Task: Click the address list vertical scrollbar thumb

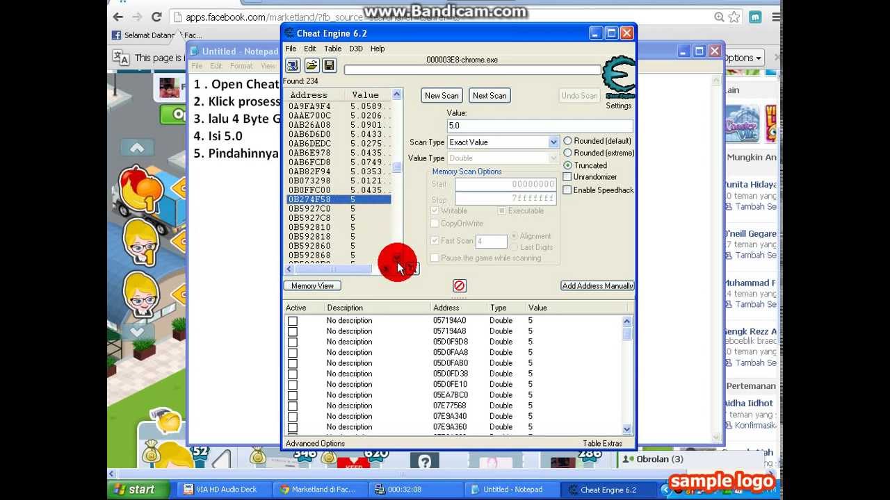Action: pos(397,167)
